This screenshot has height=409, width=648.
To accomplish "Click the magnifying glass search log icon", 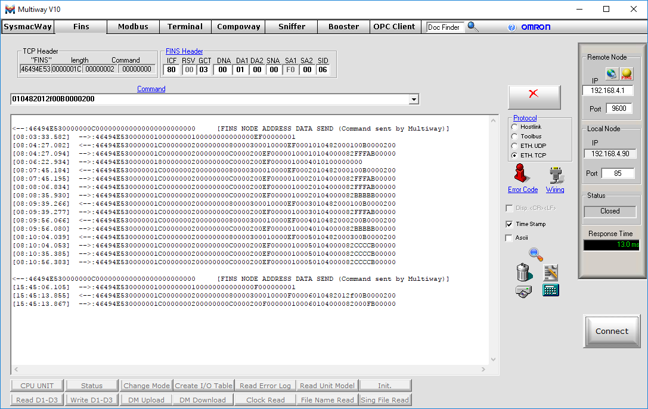I will coord(535,254).
